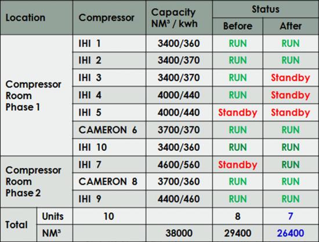Select IHI 3 After Standby status
Viewport: 319px width, 242px height.
click(291, 78)
